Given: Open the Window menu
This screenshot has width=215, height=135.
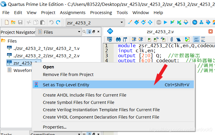Looking at the screenshot, I should pos(141,13).
